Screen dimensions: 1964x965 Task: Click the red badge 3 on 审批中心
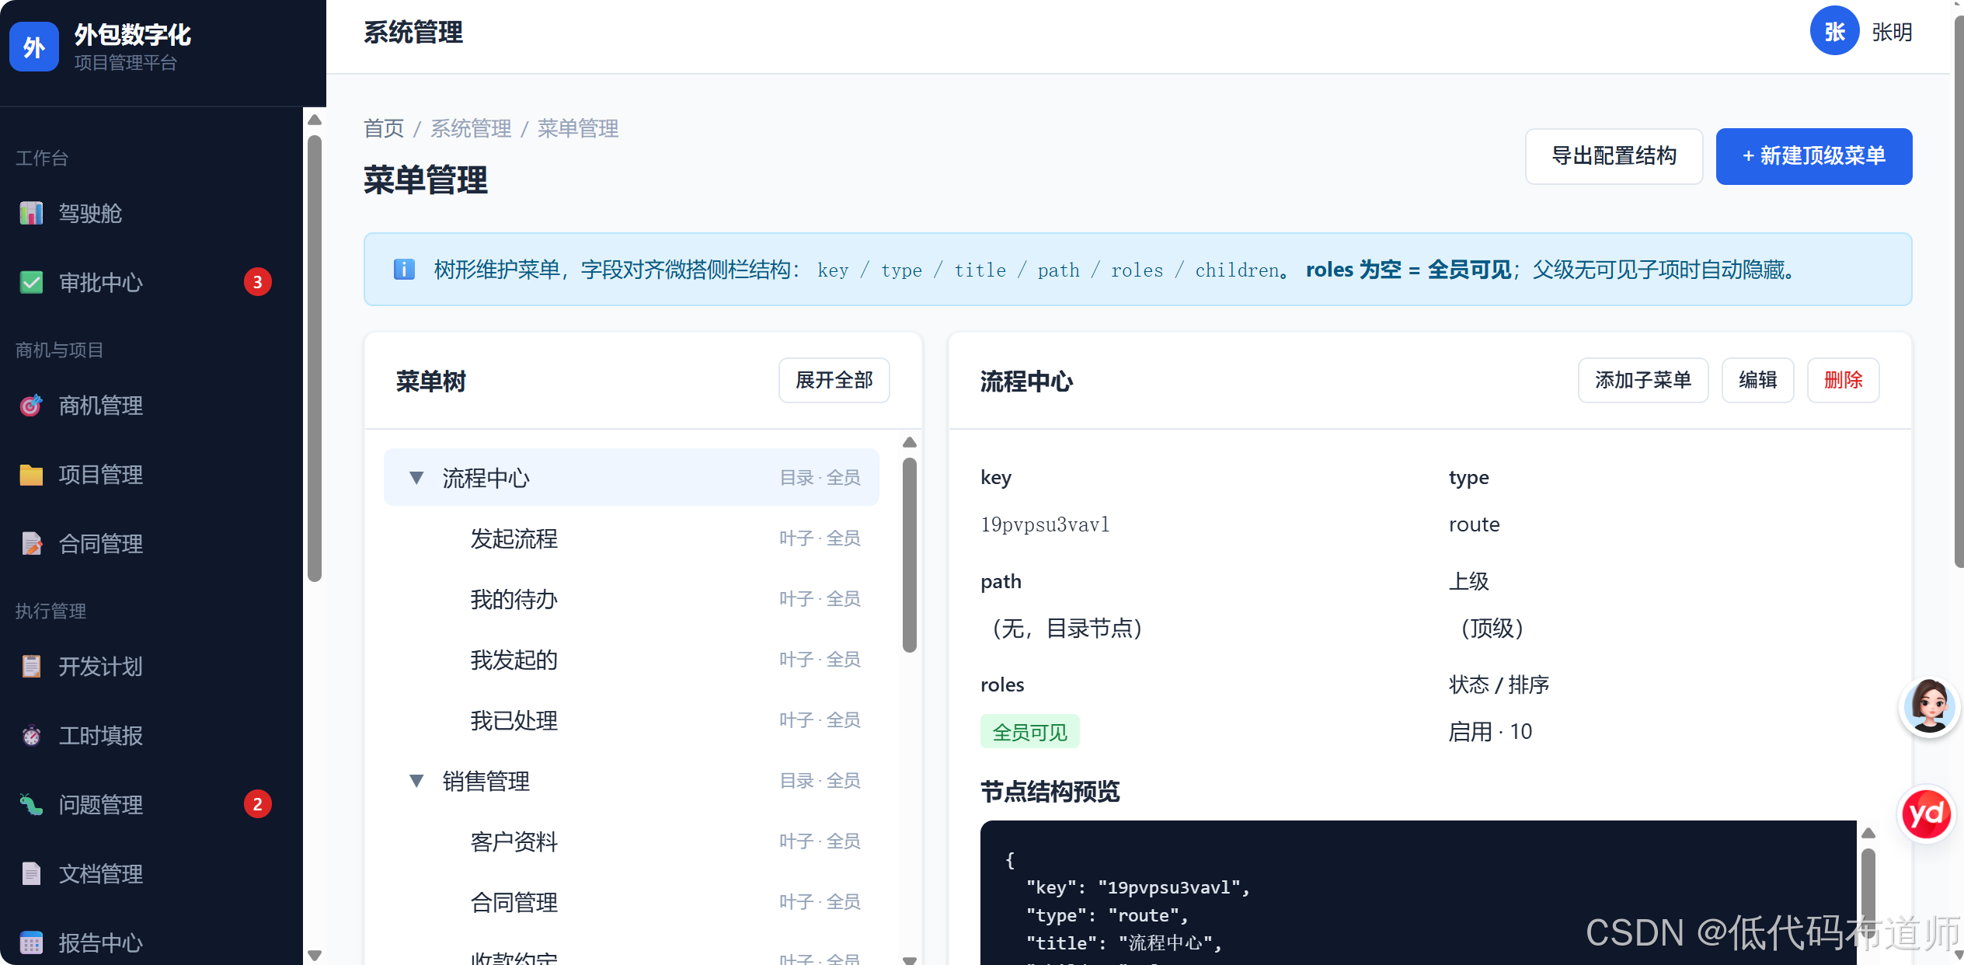click(x=258, y=282)
